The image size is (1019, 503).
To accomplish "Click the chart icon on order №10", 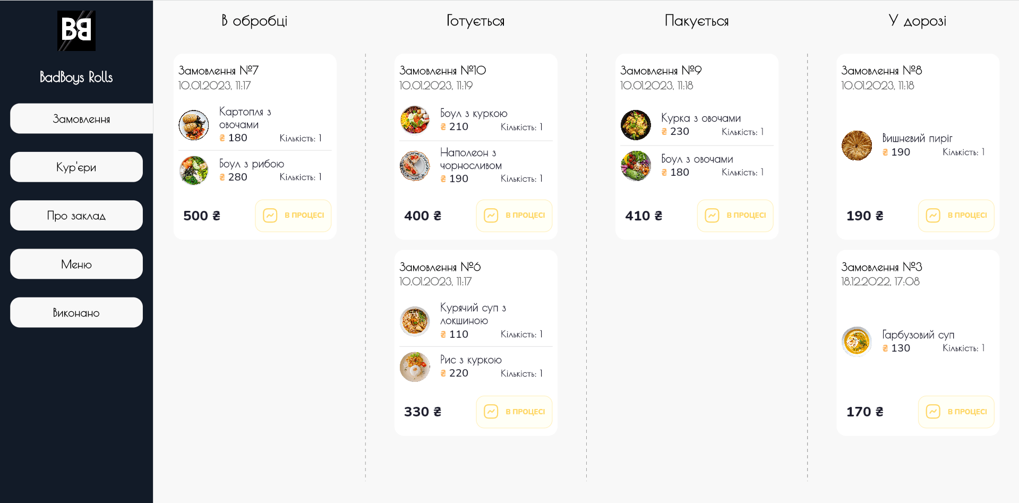I will pos(491,216).
